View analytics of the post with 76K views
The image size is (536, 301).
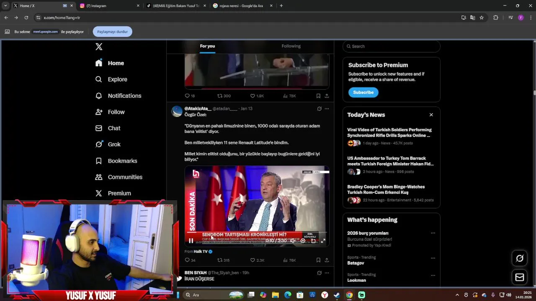tap(289, 260)
